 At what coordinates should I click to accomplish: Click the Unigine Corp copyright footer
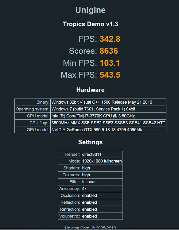coord(90,228)
